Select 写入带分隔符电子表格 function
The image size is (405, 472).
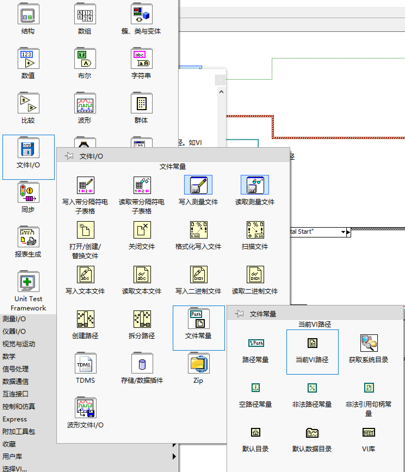85,185
